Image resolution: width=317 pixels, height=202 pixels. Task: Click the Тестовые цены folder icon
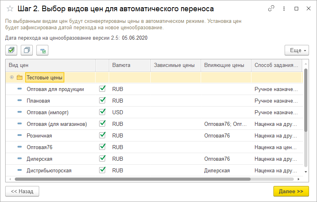point(20,77)
